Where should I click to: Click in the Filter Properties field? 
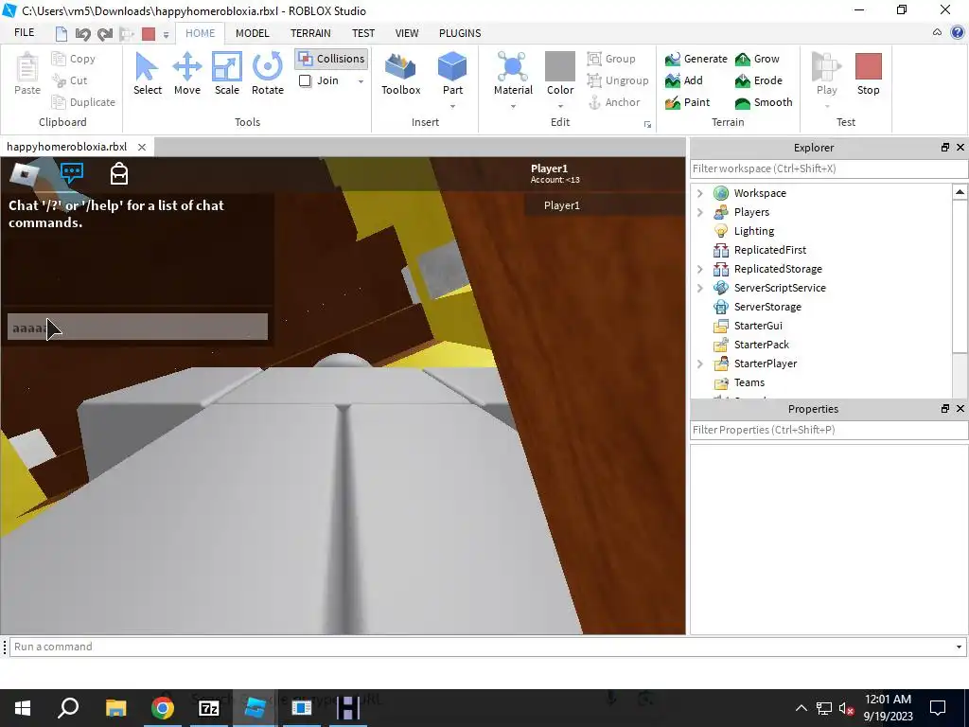point(828,431)
